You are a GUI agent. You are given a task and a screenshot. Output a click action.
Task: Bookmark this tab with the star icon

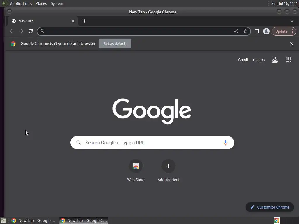tap(245, 31)
